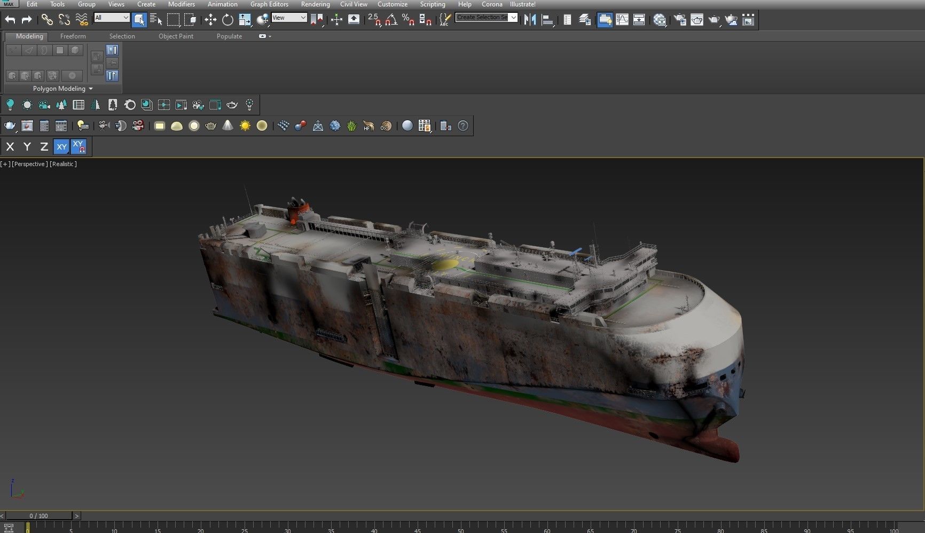Switch to Object Paint ribbon tab

(176, 36)
